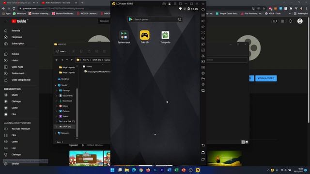Image resolution: width=310 pixels, height=174 pixels.
Task: Click gamepad icon in LDPlayer title bar
Action: pos(164,4)
